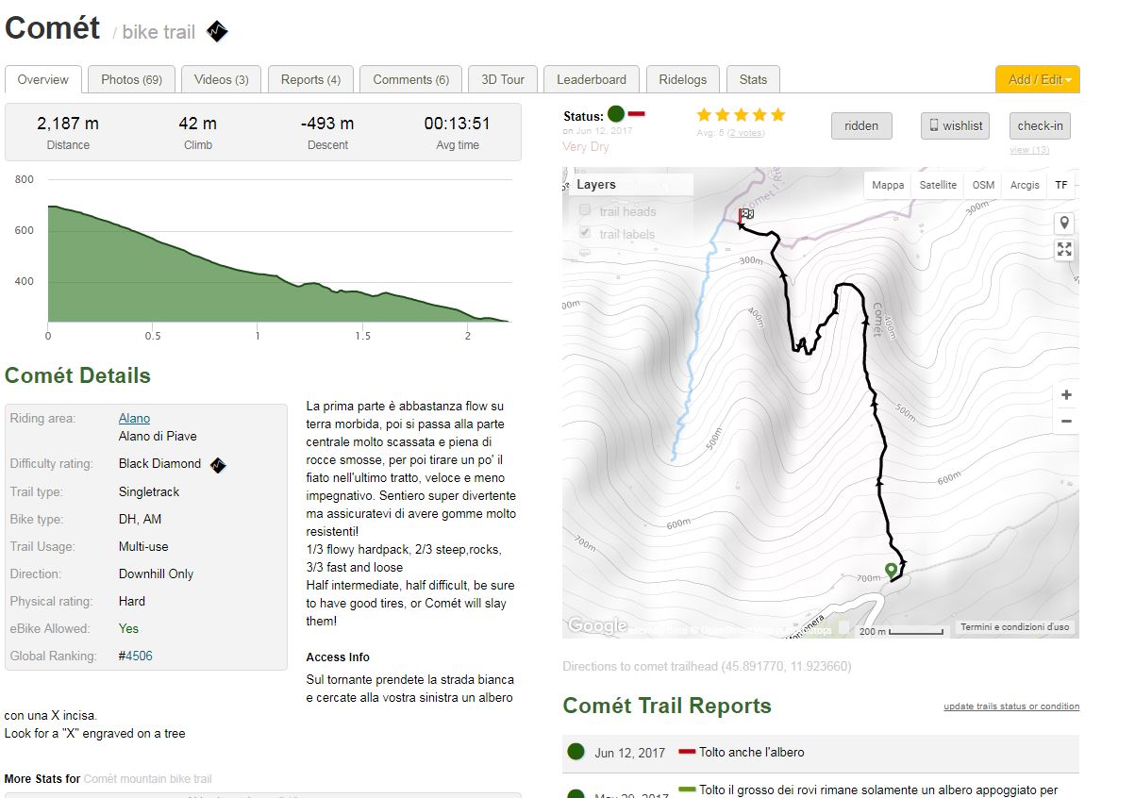Click the view (13) link under check-in
1135x798 pixels.
(1029, 149)
